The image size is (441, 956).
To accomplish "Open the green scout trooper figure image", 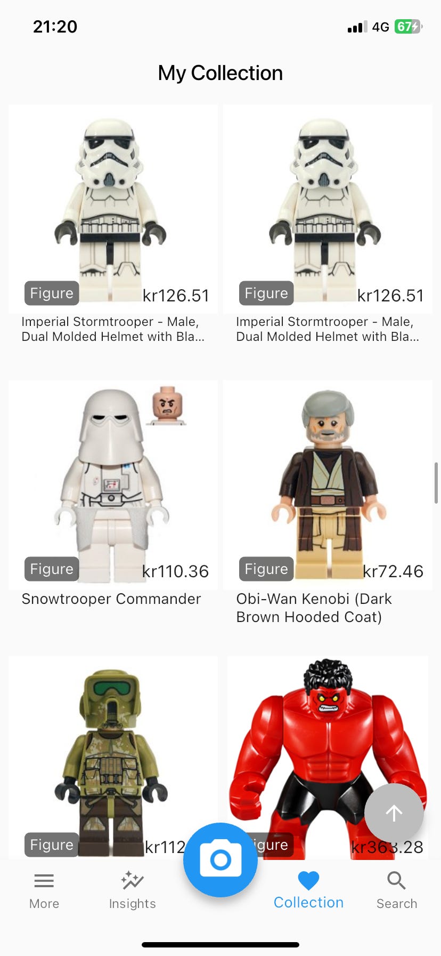I will 113,758.
